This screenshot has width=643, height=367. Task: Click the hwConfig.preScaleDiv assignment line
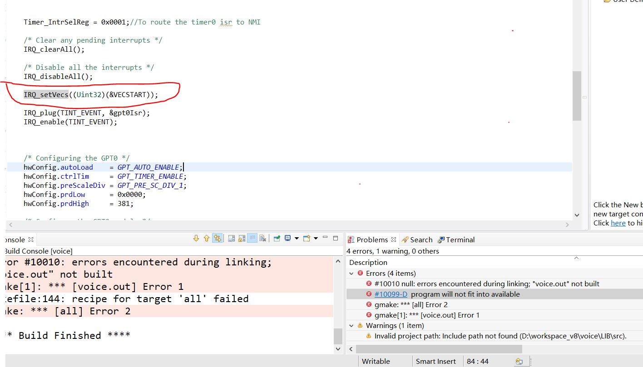pyautogui.click(x=105, y=185)
